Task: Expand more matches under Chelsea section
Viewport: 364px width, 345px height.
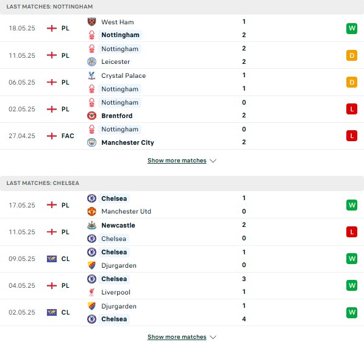Action: click(177, 336)
